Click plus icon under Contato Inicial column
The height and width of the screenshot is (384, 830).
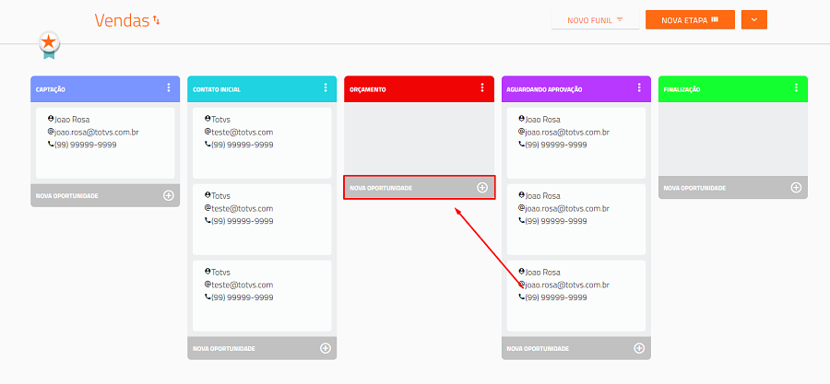pos(326,348)
